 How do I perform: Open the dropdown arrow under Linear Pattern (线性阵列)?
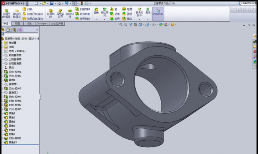[104, 19]
